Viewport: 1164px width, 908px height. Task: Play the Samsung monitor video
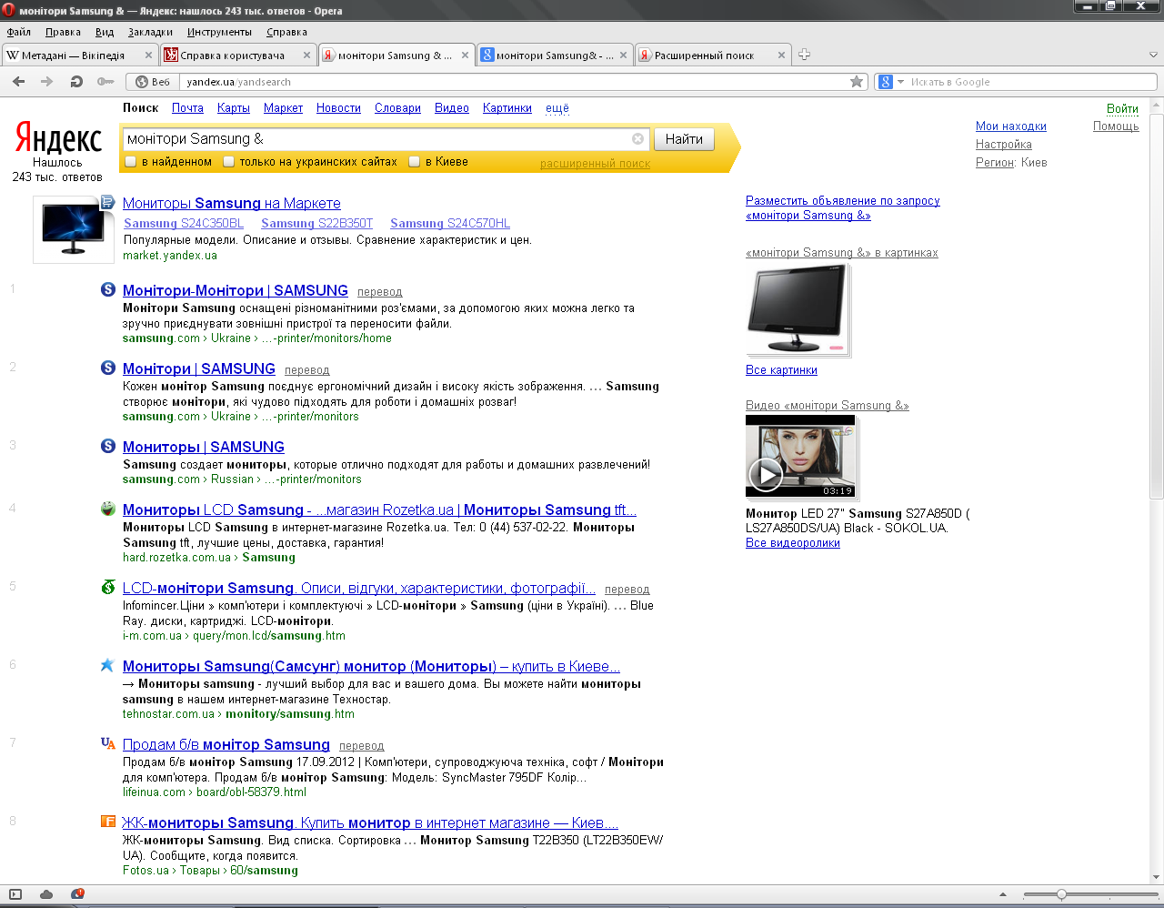765,473
